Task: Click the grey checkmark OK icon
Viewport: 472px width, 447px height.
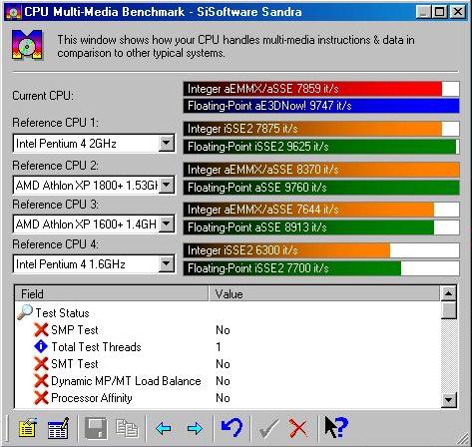Action: [268, 428]
